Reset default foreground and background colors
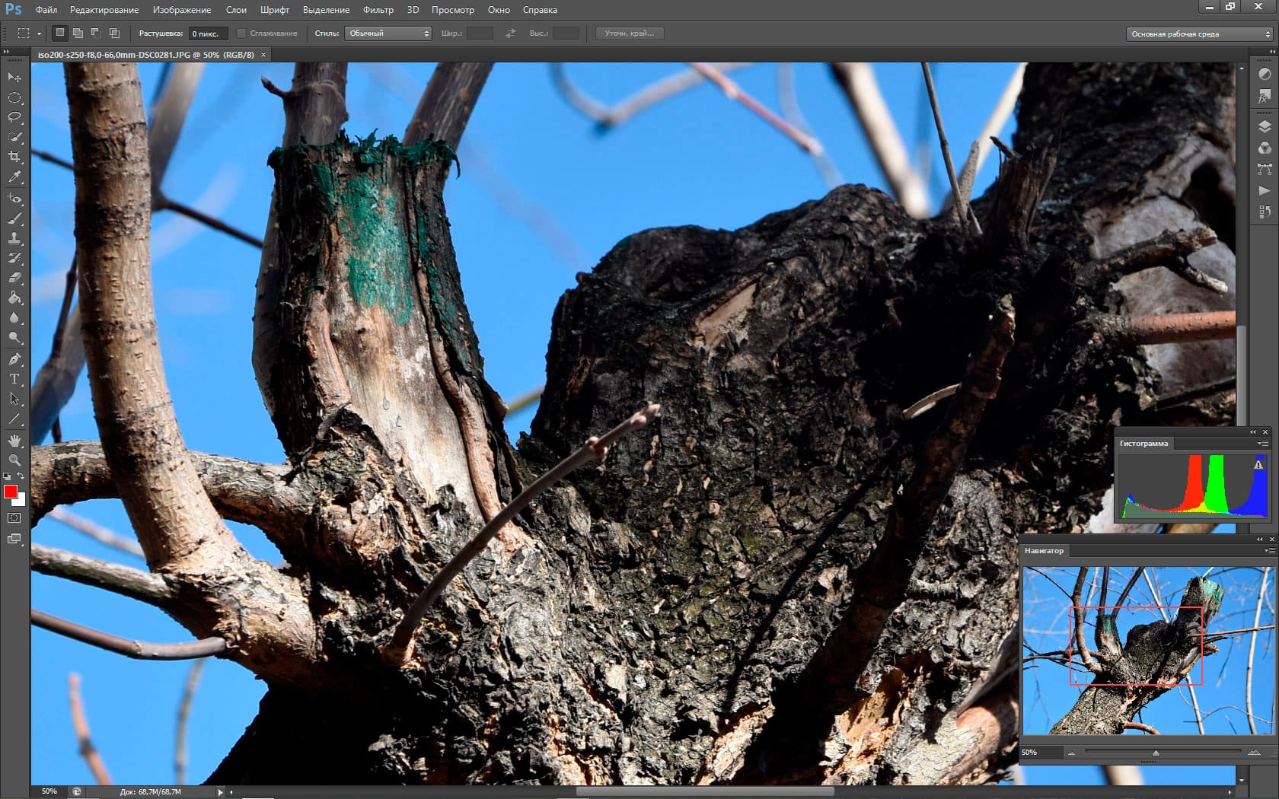 pos(7,476)
